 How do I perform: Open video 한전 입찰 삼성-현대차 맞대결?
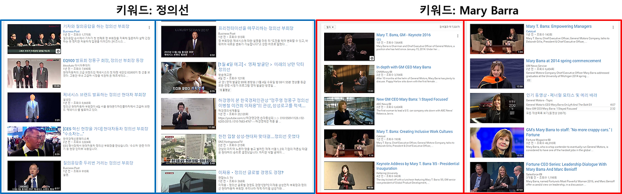(x=258, y=137)
